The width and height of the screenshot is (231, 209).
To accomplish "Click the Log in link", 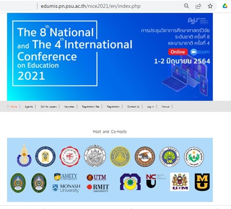I will click(x=150, y=107).
